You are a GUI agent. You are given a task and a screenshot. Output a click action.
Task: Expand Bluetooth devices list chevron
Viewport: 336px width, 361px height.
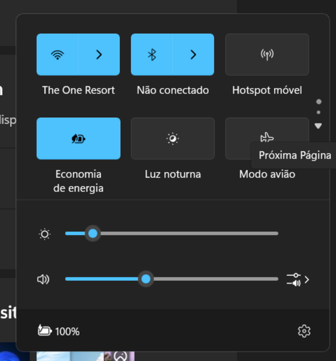[x=193, y=54]
